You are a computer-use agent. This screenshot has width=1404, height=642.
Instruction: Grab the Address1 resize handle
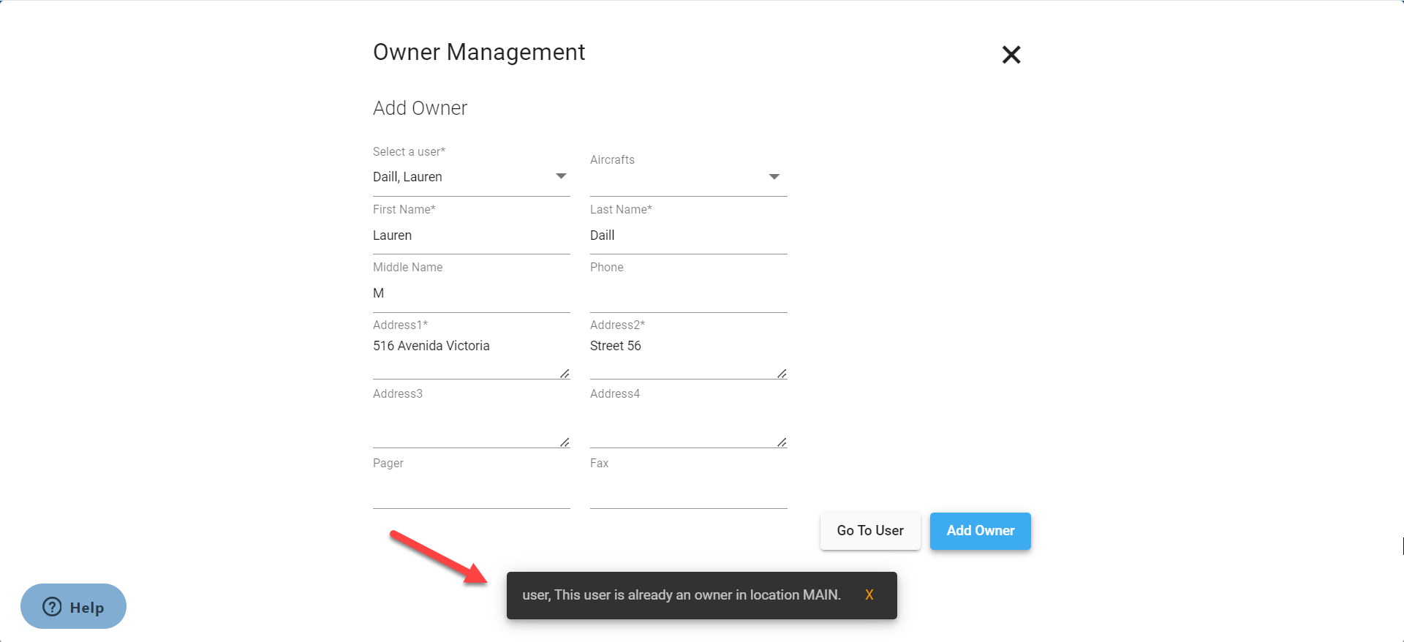point(565,374)
